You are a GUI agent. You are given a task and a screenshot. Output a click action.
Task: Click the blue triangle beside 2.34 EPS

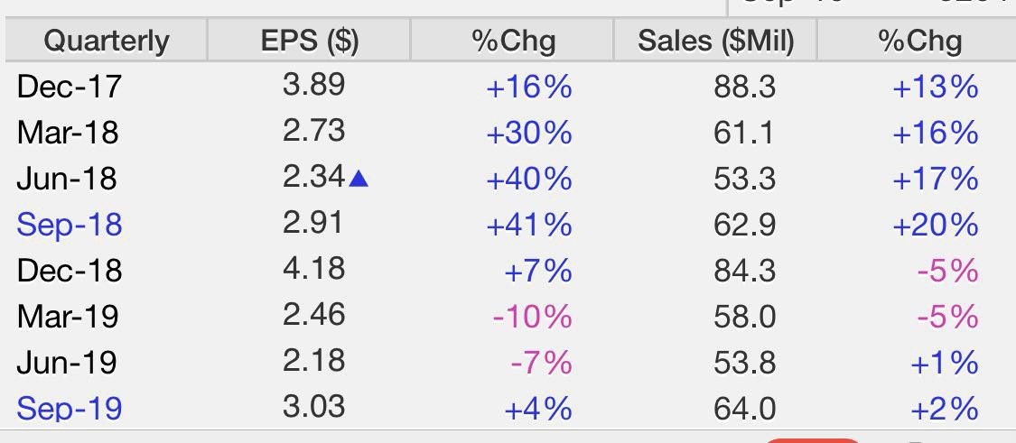point(359,180)
